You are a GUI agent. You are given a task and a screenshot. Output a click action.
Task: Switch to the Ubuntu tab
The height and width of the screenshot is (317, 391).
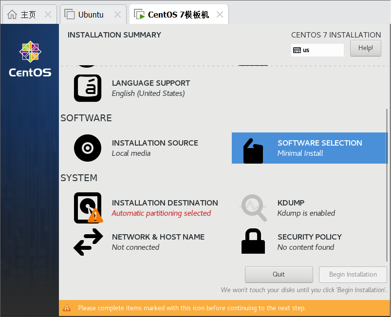click(93, 15)
